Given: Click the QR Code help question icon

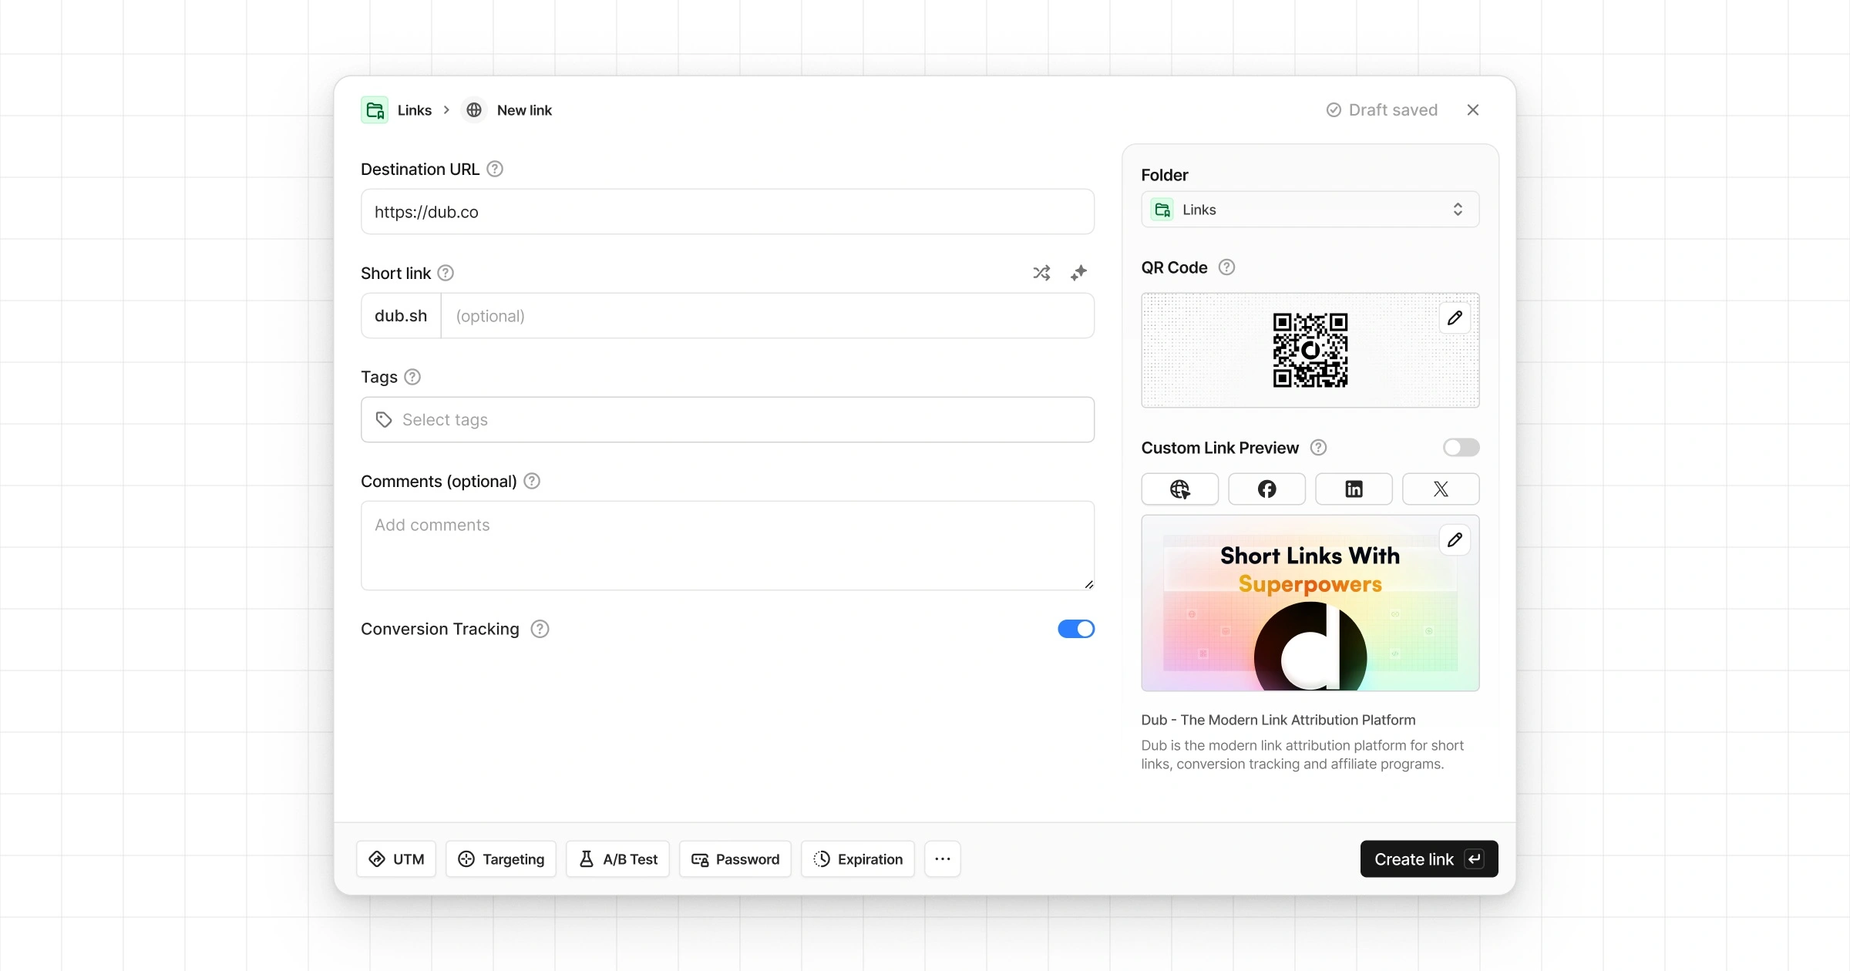Looking at the screenshot, I should [1226, 267].
